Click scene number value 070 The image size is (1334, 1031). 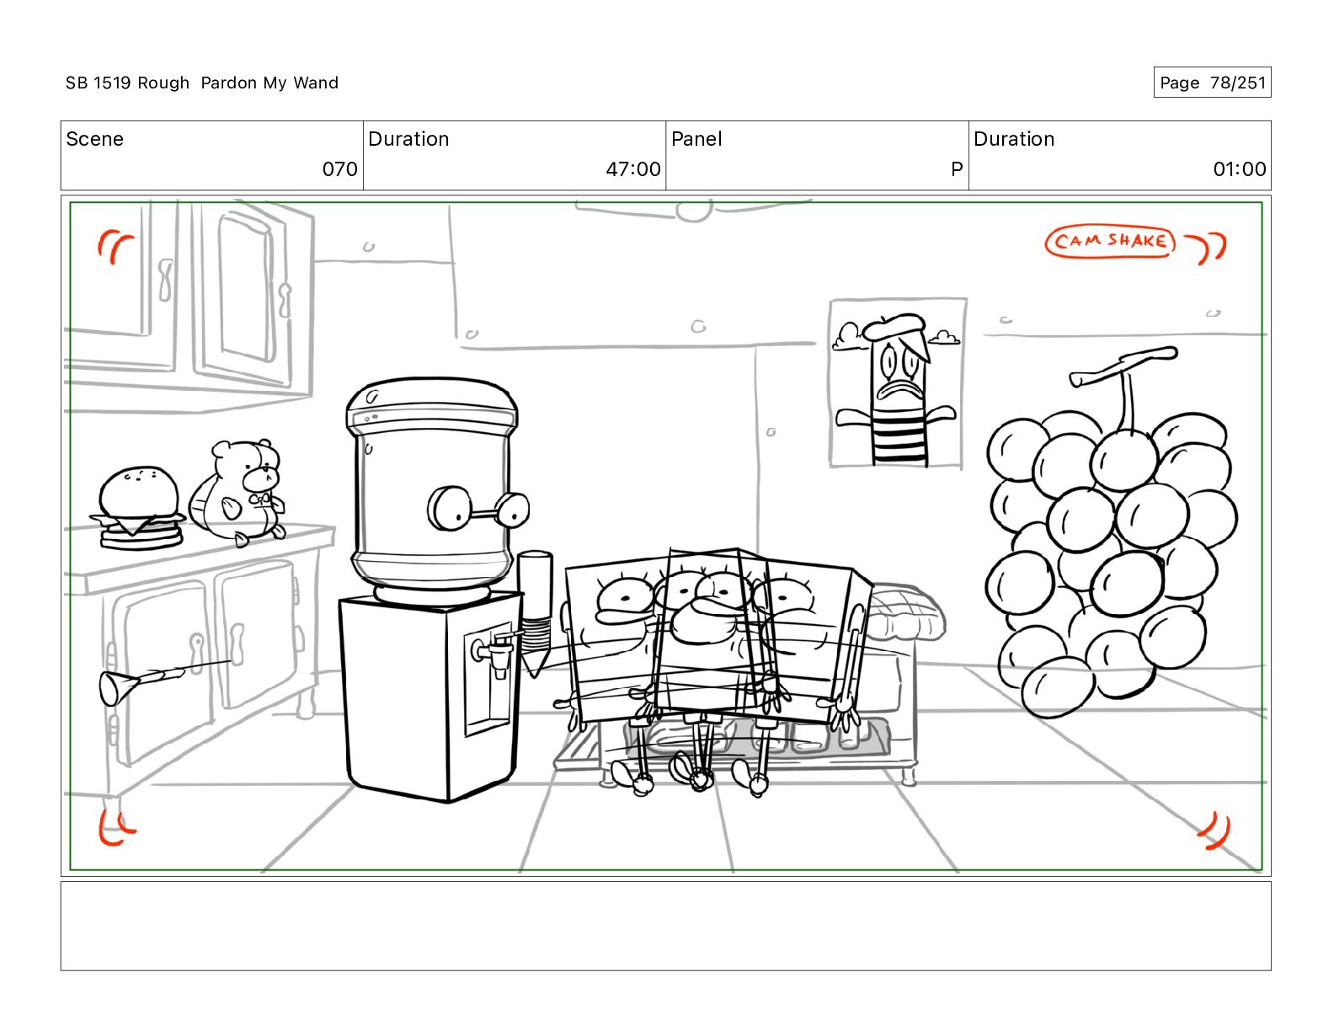[x=339, y=169]
